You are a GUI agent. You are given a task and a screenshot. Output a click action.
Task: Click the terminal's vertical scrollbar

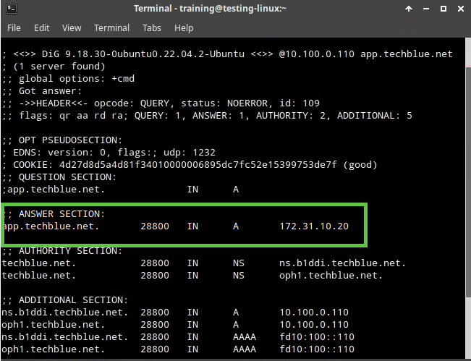(x=467, y=203)
